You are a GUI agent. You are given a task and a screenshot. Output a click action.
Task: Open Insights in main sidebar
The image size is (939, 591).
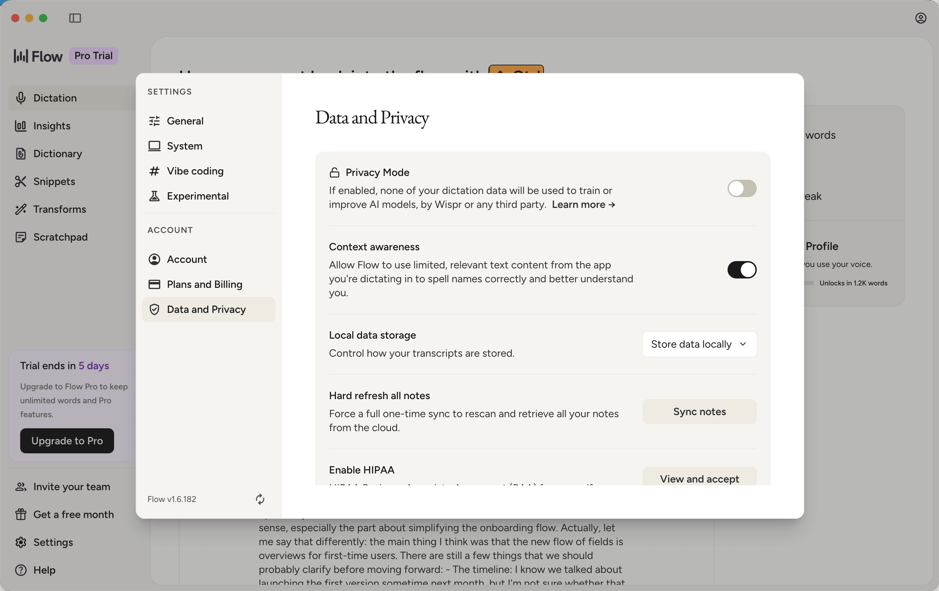coord(72,126)
